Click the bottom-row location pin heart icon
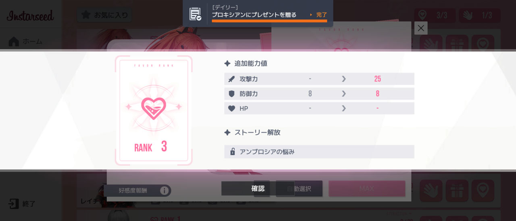 click(483, 191)
